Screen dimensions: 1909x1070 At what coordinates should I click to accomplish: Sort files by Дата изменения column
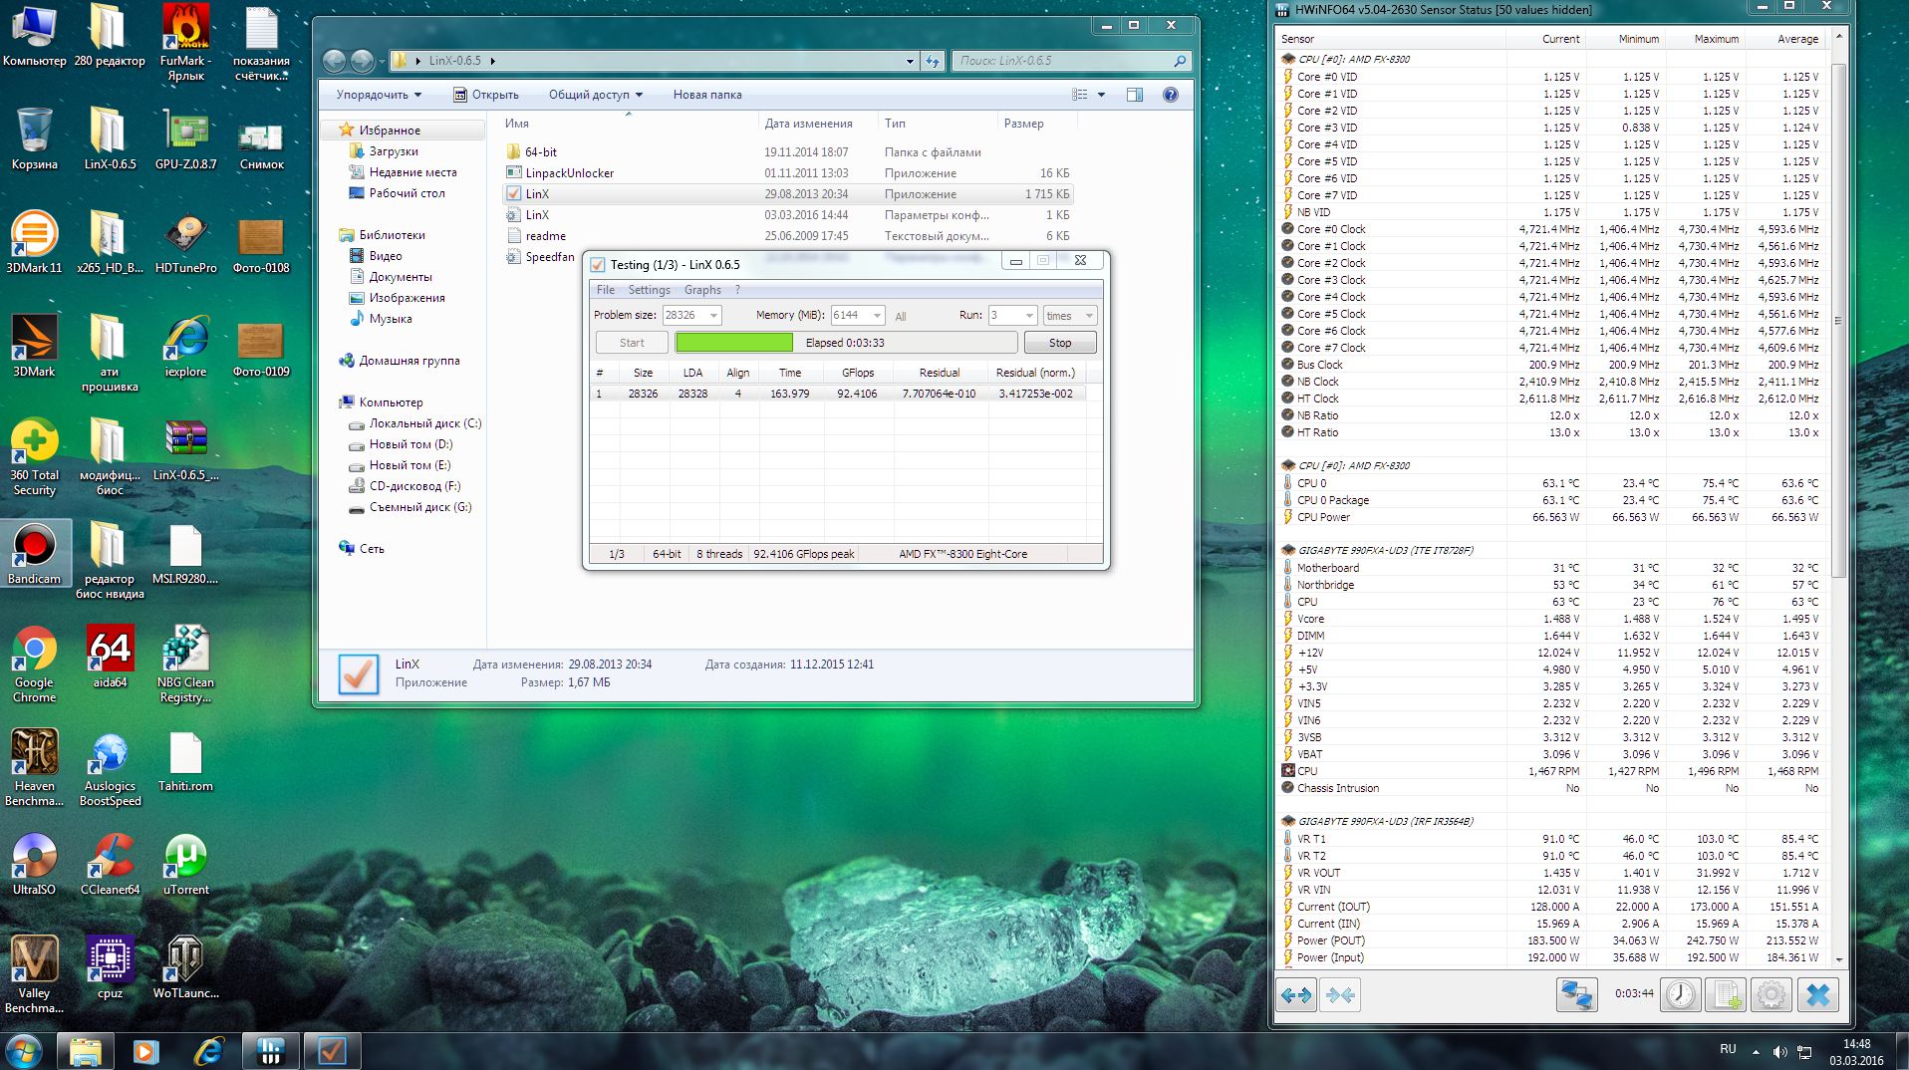click(x=817, y=124)
